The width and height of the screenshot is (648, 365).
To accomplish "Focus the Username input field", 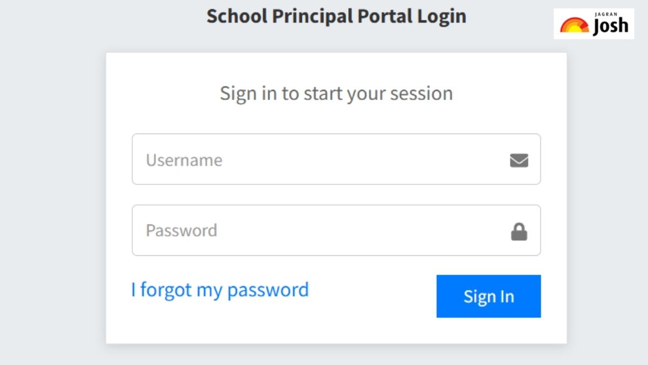I will (324, 160).
